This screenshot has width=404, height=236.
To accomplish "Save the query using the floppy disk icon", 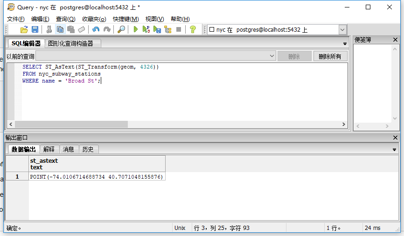I will 35,30.
